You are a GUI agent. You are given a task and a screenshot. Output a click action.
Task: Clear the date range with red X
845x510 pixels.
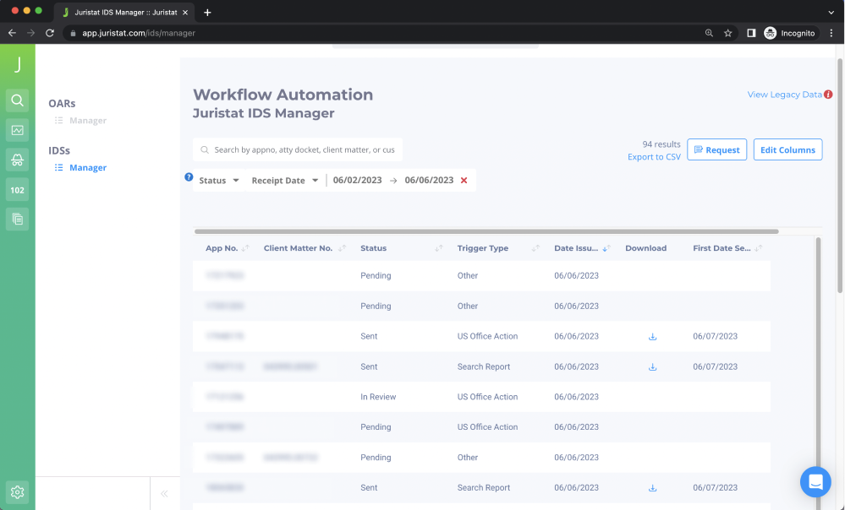click(464, 180)
